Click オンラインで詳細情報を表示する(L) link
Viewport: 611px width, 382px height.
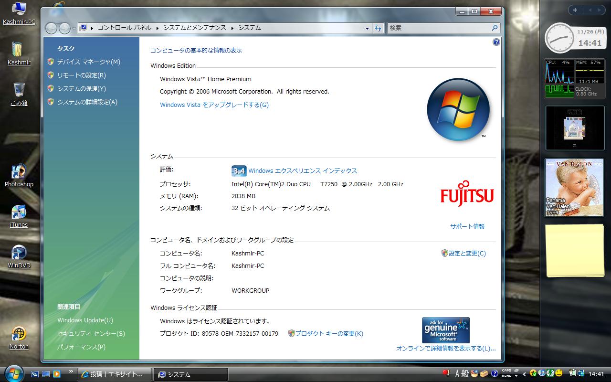click(446, 349)
